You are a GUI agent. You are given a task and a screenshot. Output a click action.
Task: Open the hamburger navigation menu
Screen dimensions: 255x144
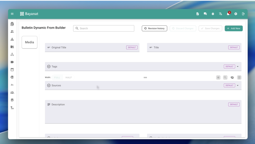tap(12, 14)
